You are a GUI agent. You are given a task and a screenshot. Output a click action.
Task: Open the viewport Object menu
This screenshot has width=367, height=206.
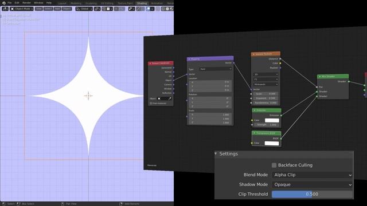tap(67, 9)
